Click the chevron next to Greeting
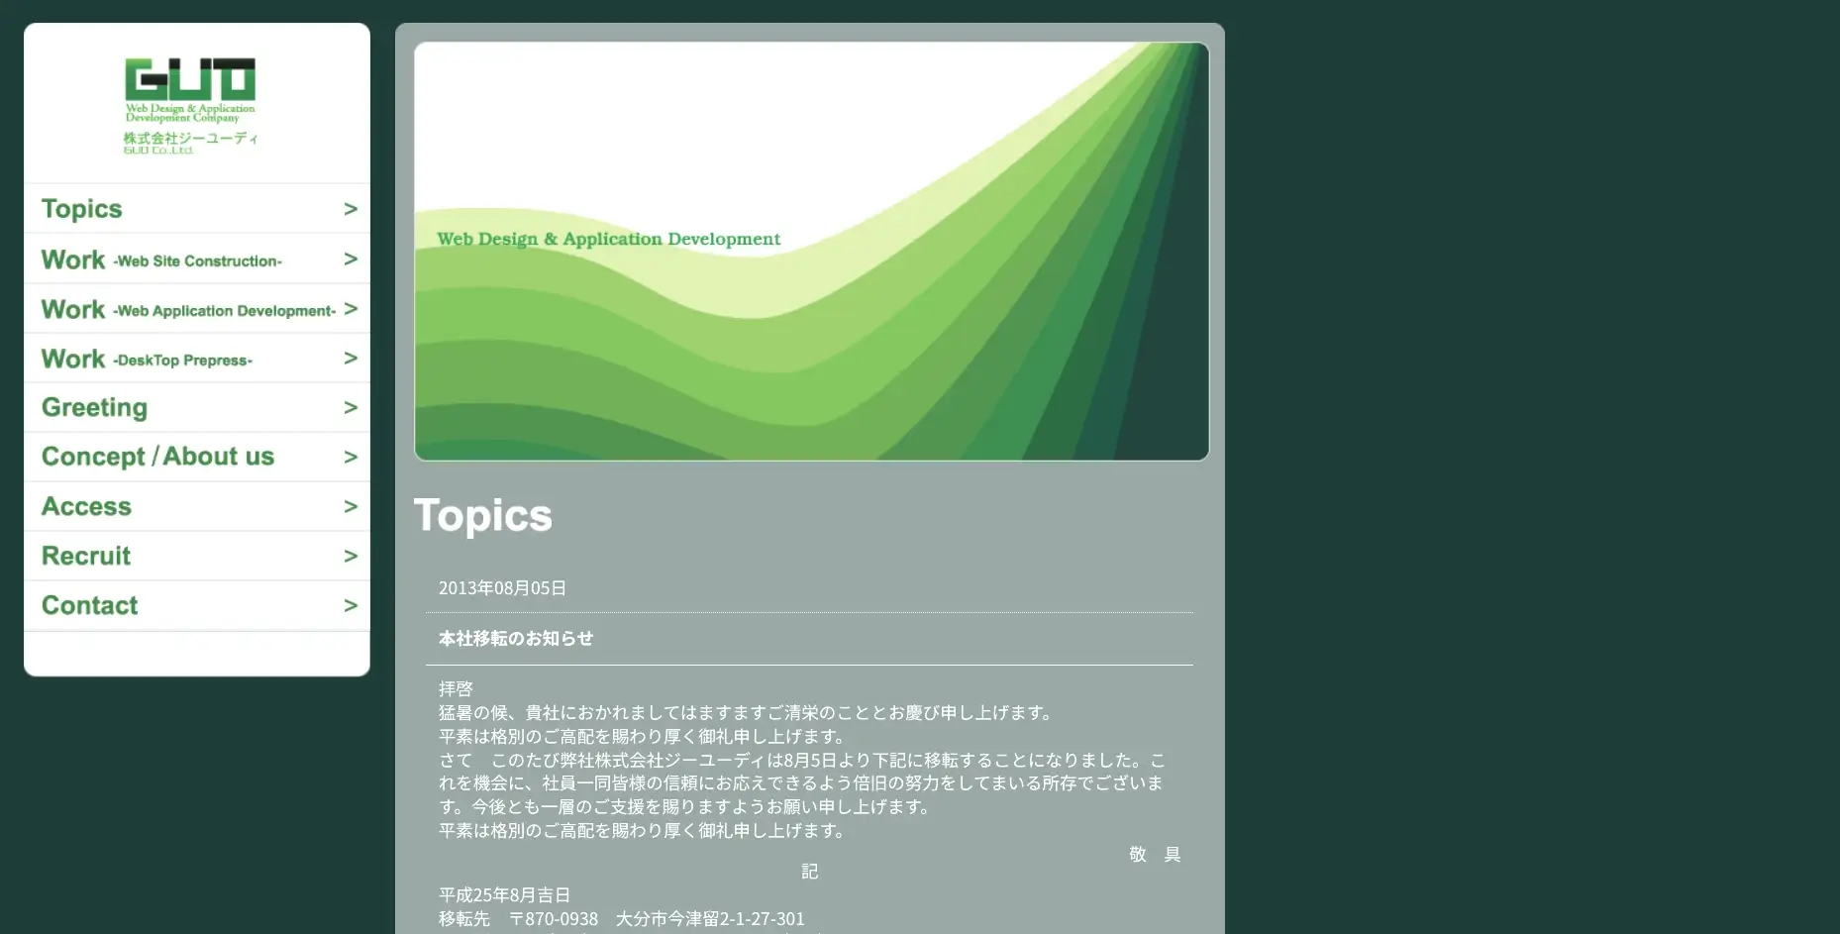This screenshot has width=1840, height=934. (351, 407)
